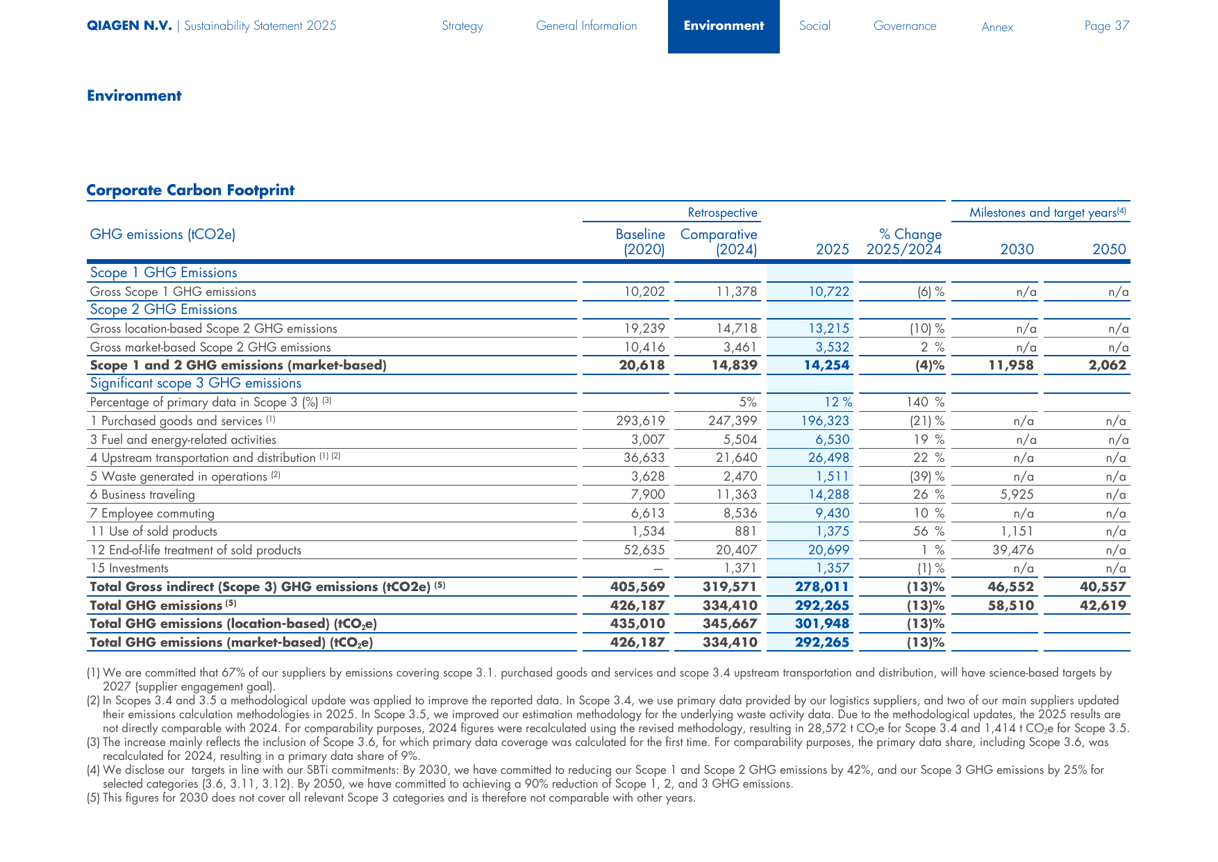
Task: Click market-based baseline total 426,187
Action: [x=637, y=643]
